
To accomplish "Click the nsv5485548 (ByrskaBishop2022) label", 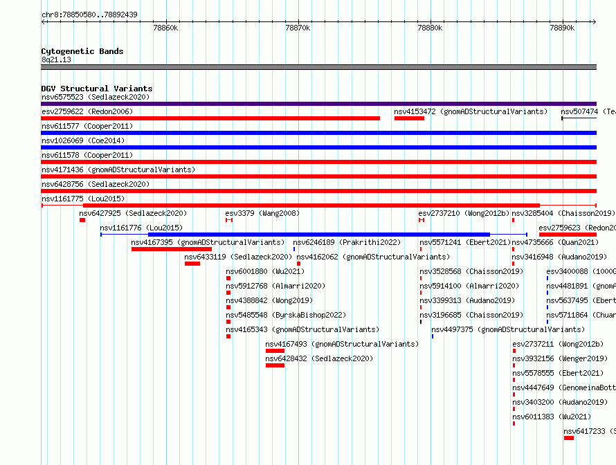I will pos(286,315).
